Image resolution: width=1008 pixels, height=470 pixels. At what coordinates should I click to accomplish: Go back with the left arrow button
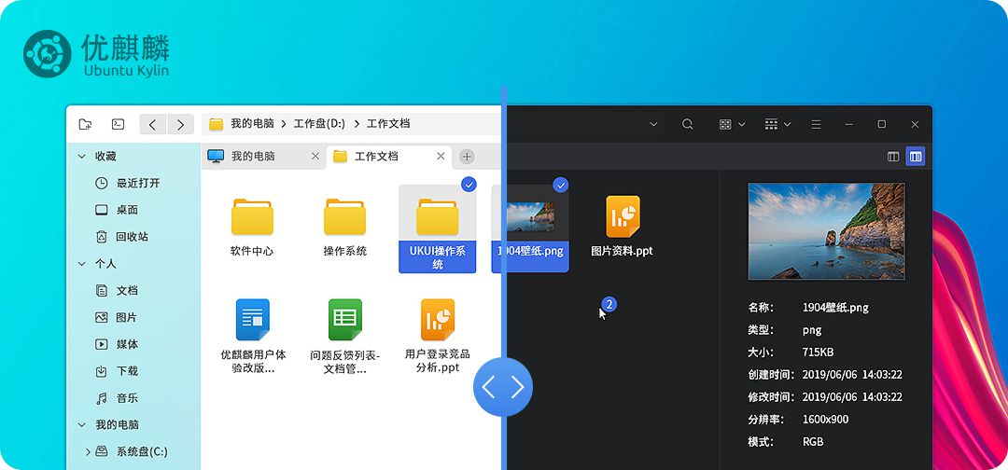pyautogui.click(x=153, y=124)
